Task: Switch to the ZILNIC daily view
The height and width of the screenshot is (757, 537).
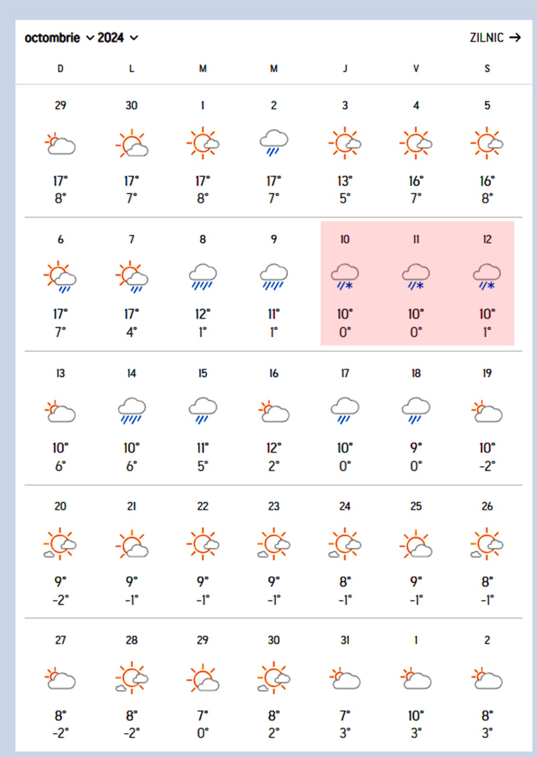Action: tap(486, 38)
